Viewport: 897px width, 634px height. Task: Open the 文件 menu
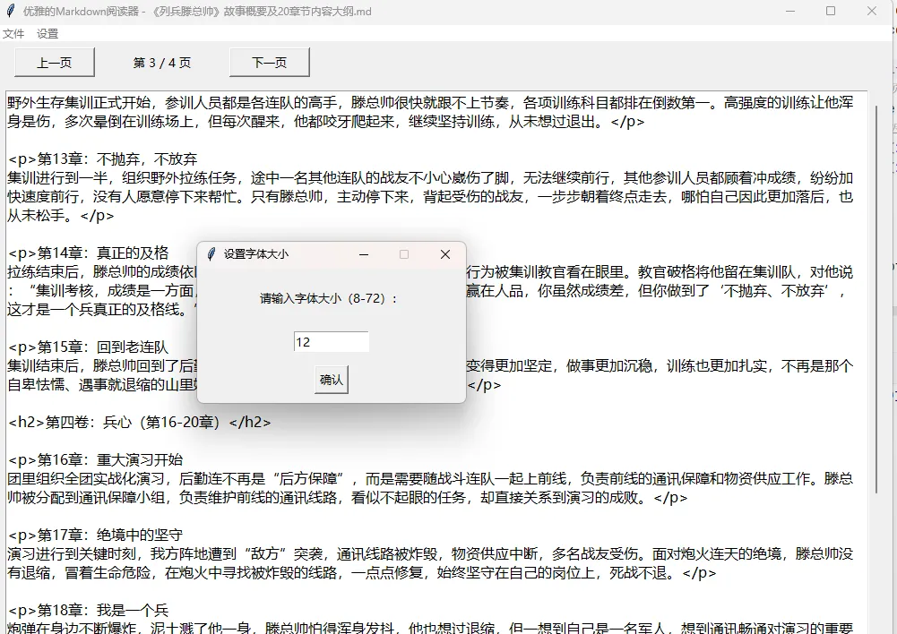(13, 34)
